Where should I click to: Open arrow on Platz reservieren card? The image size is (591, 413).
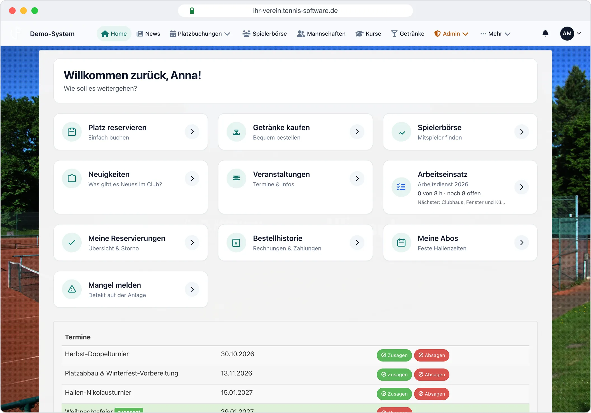[x=192, y=132]
